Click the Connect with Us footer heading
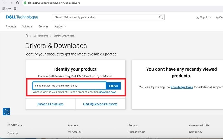The height and width of the screenshot is (139, 223). coord(199,125)
